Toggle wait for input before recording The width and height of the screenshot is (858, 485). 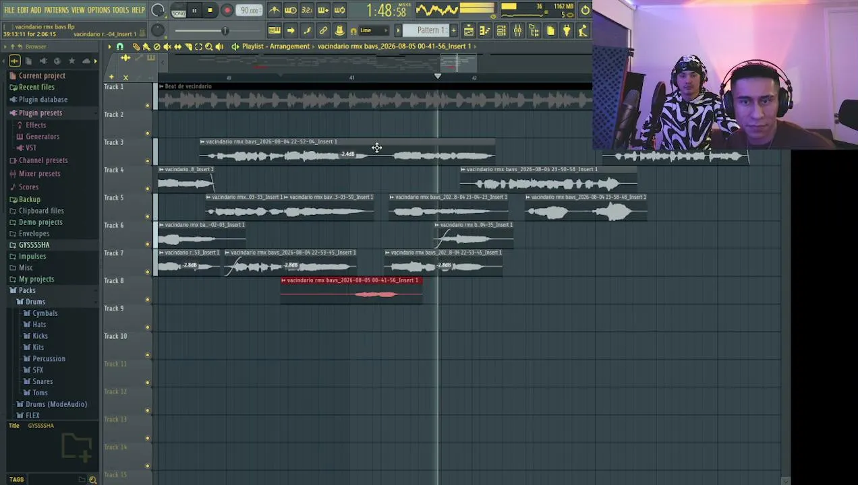coord(290,10)
